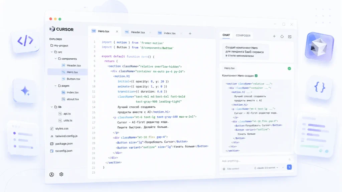Click the TSX badge on Hero.tsx tab

[x=94, y=31]
